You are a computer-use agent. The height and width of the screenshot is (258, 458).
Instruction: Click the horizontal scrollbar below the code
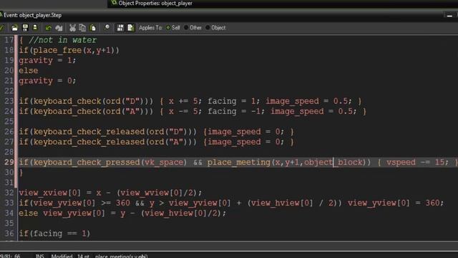(x=229, y=246)
